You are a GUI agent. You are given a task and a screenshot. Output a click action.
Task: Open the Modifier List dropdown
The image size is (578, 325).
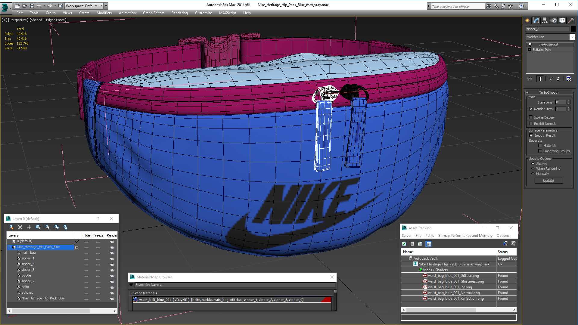tap(572, 37)
